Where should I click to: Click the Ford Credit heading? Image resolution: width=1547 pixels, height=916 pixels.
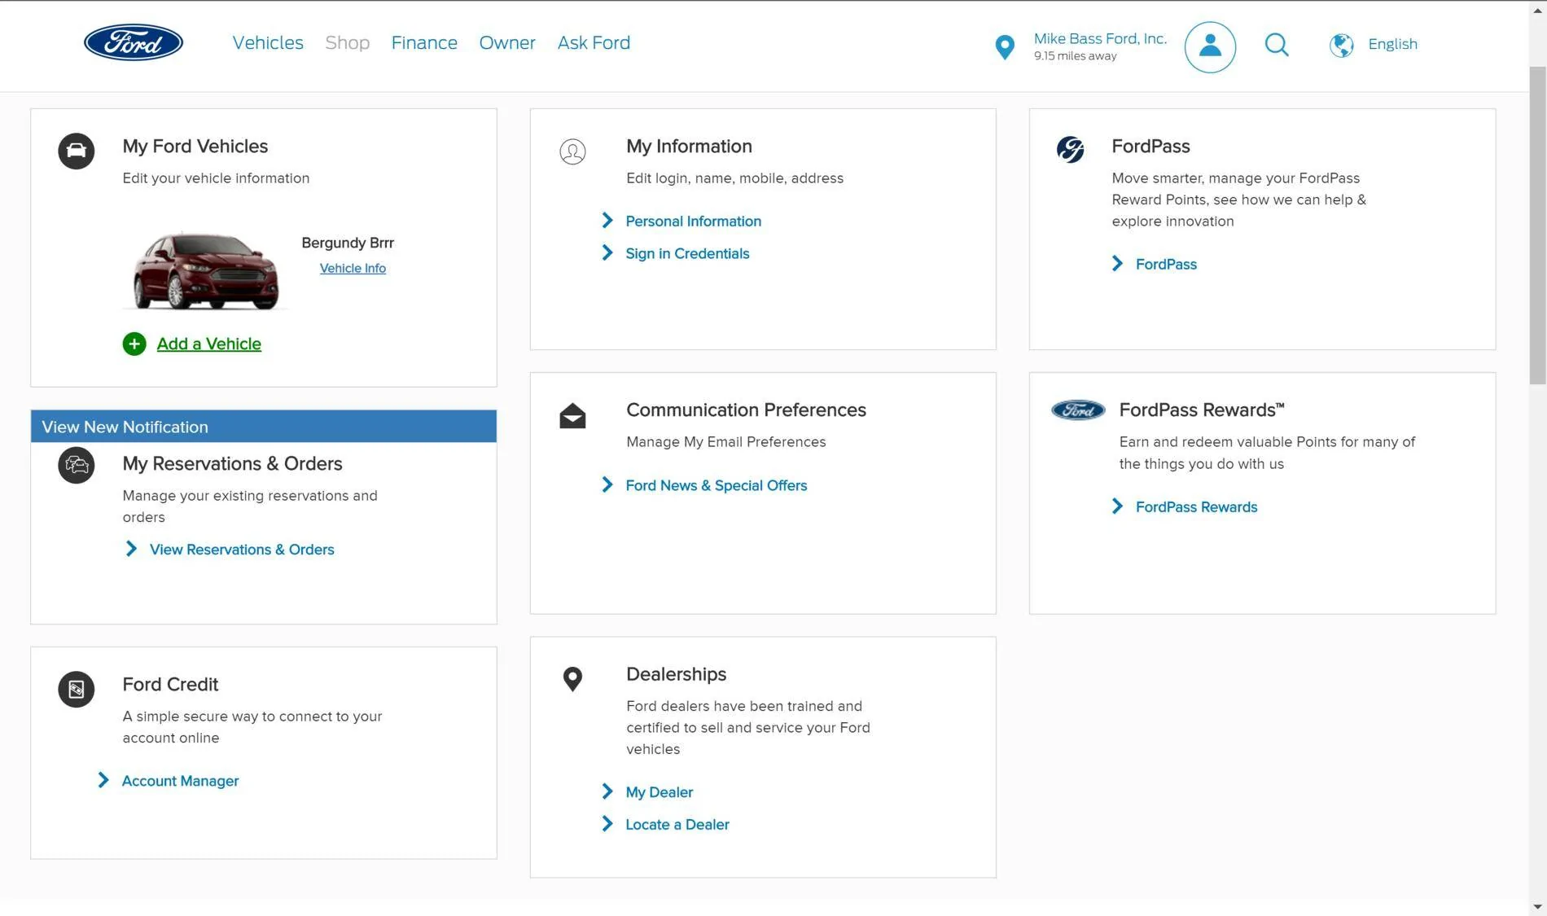pyautogui.click(x=170, y=685)
